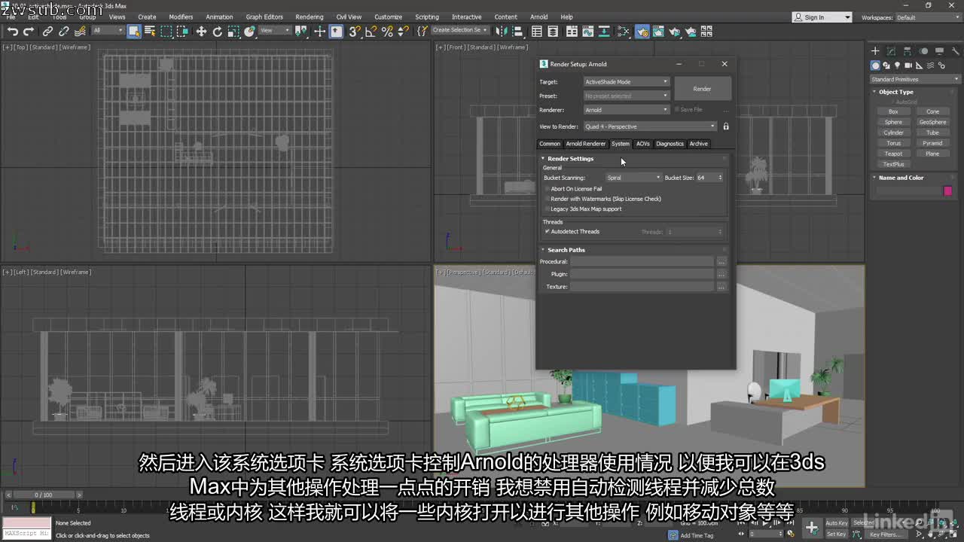Open the Render Setup teapot icon
The height and width of the screenshot is (542, 964).
point(642,31)
